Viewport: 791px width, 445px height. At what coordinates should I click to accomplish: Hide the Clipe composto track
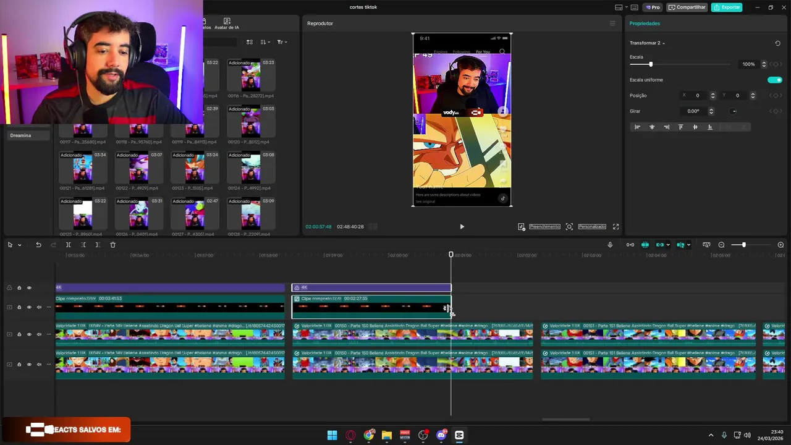pyautogui.click(x=28, y=307)
